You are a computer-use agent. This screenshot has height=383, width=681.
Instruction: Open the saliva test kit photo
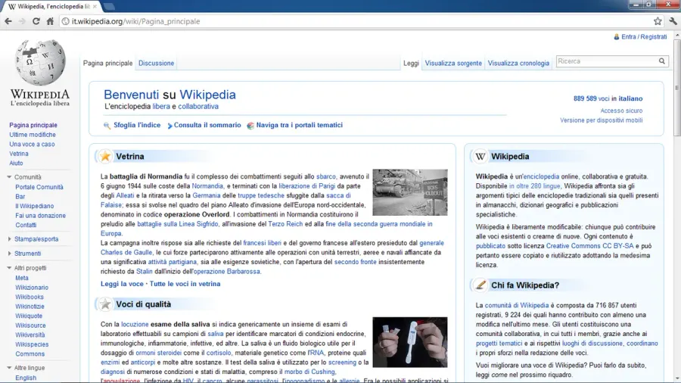(x=410, y=342)
